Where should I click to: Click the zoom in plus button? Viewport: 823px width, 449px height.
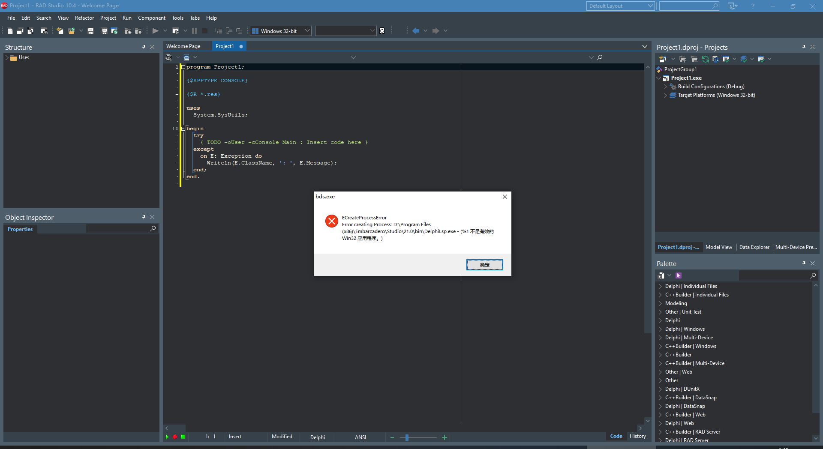tap(445, 437)
